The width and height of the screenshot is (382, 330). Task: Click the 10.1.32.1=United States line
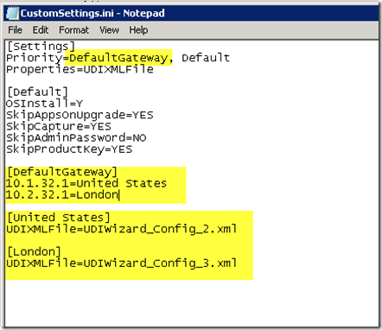(x=86, y=183)
